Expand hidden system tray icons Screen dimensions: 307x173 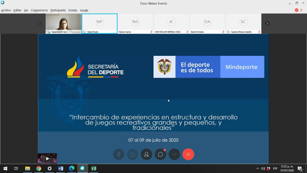(258, 168)
